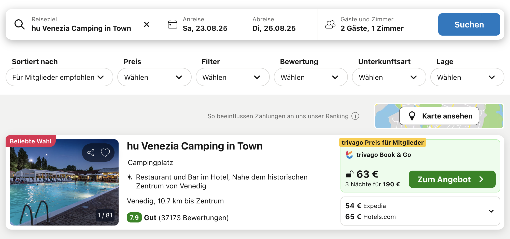Open the Sortiert nach dropdown
The image size is (510, 239).
pos(59,77)
